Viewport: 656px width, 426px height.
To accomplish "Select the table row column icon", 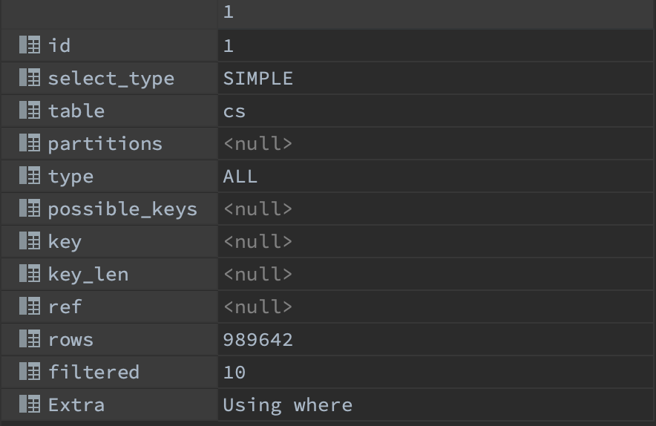I will pyautogui.click(x=30, y=111).
